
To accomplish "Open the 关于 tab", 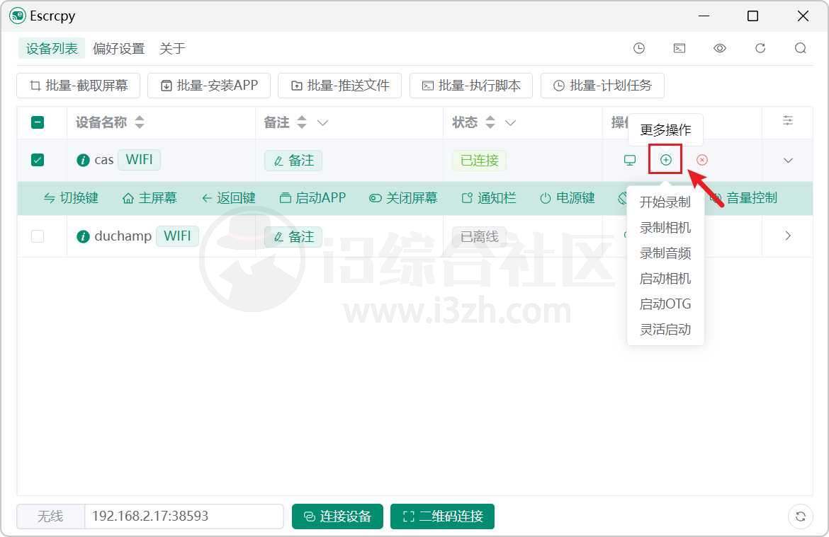I will coord(172,49).
